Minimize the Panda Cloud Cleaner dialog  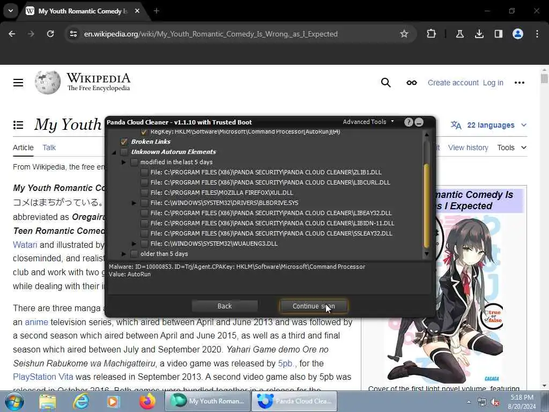click(x=419, y=122)
